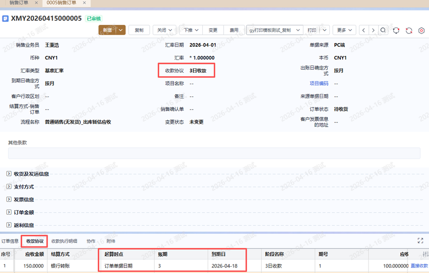Screen dimensions: 429x273
Task: Close the 销售订单 tab
Action: coord(36,3)
